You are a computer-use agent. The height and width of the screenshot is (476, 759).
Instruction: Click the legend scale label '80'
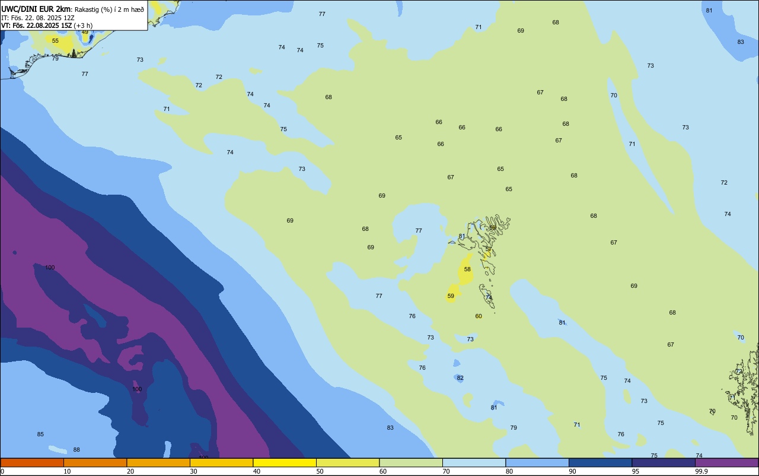pyautogui.click(x=509, y=471)
